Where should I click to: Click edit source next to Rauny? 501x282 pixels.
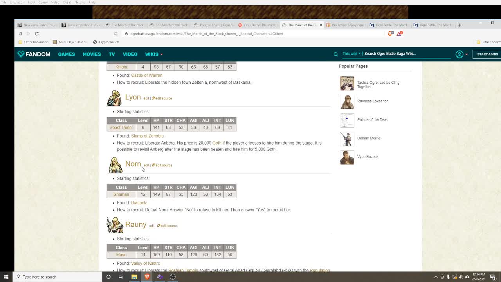click(x=167, y=226)
